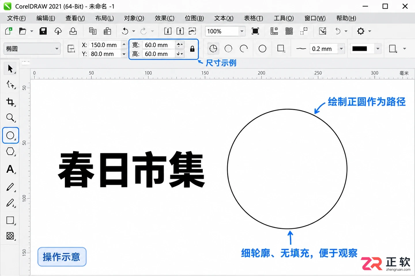Click the Options gear icon
The image size is (415, 276).
(x=361, y=31)
